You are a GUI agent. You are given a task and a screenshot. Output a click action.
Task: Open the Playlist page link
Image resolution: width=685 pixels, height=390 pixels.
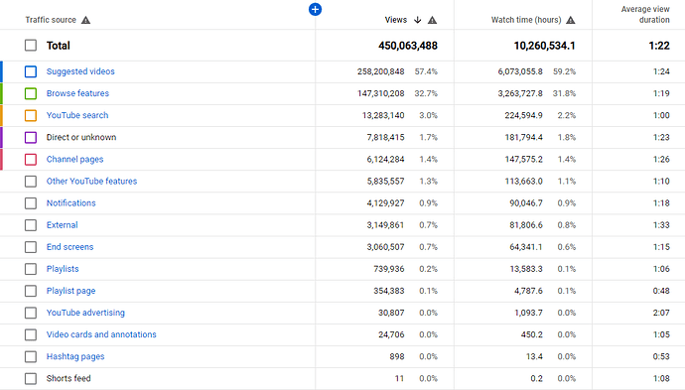pyautogui.click(x=70, y=291)
